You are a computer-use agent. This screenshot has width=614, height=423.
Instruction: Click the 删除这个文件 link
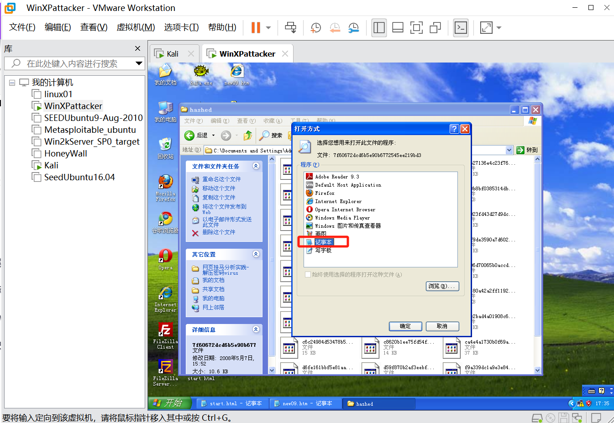pos(219,232)
